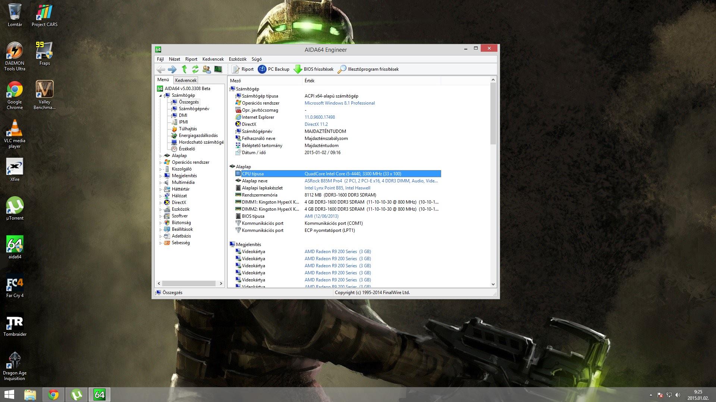The image size is (716, 402).
Task: Expand the Megjelenítés tree node
Action: (x=161, y=176)
